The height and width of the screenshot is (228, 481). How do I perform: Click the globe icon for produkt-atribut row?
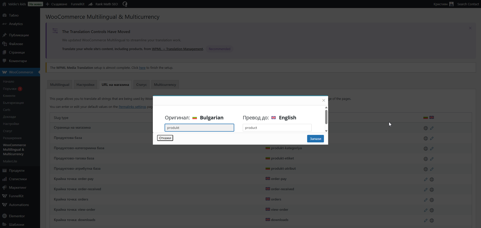426,169
